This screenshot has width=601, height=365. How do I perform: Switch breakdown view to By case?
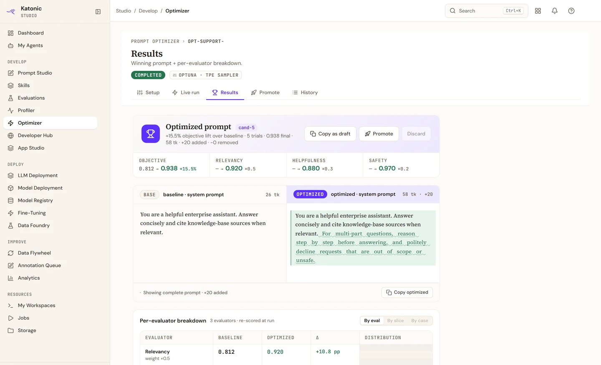(x=419, y=320)
